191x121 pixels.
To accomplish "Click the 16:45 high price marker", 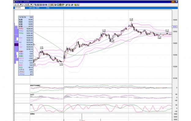I will 131,20.
